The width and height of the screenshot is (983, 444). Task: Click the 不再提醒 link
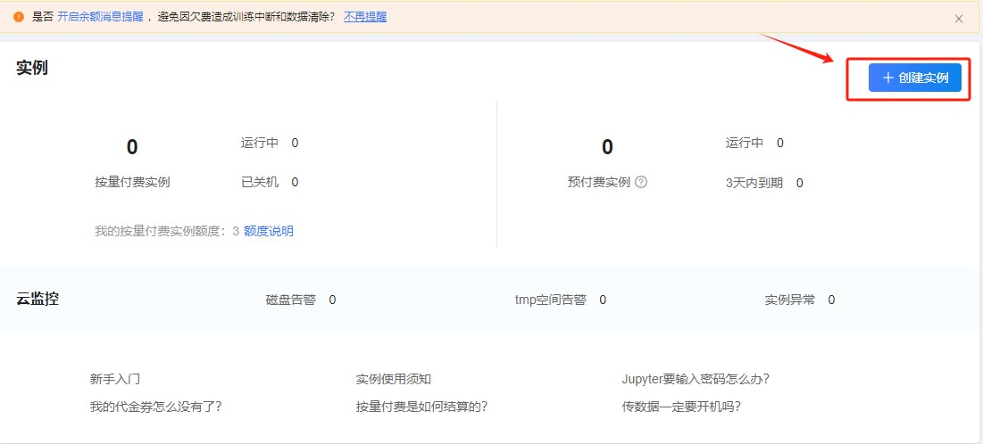[365, 17]
